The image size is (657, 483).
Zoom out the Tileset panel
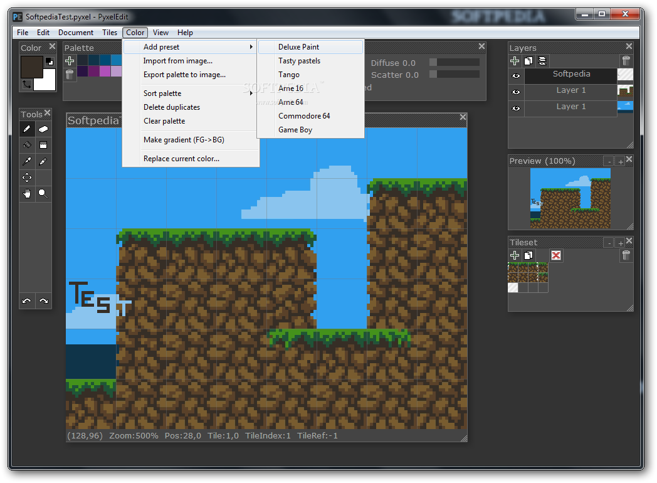point(609,243)
